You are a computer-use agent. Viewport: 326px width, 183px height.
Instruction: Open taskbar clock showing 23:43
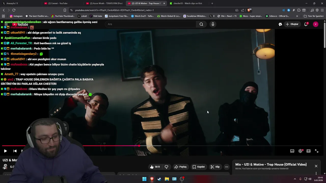[x=318, y=179]
